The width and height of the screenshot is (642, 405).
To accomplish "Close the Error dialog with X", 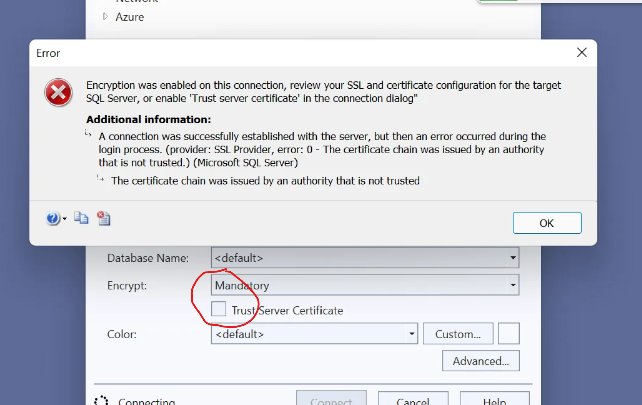I will click(581, 53).
